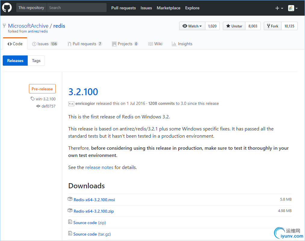Screen dimensions: 305x241
Task: Click the tag icon beside win-3.2.100
Action: 33,99
